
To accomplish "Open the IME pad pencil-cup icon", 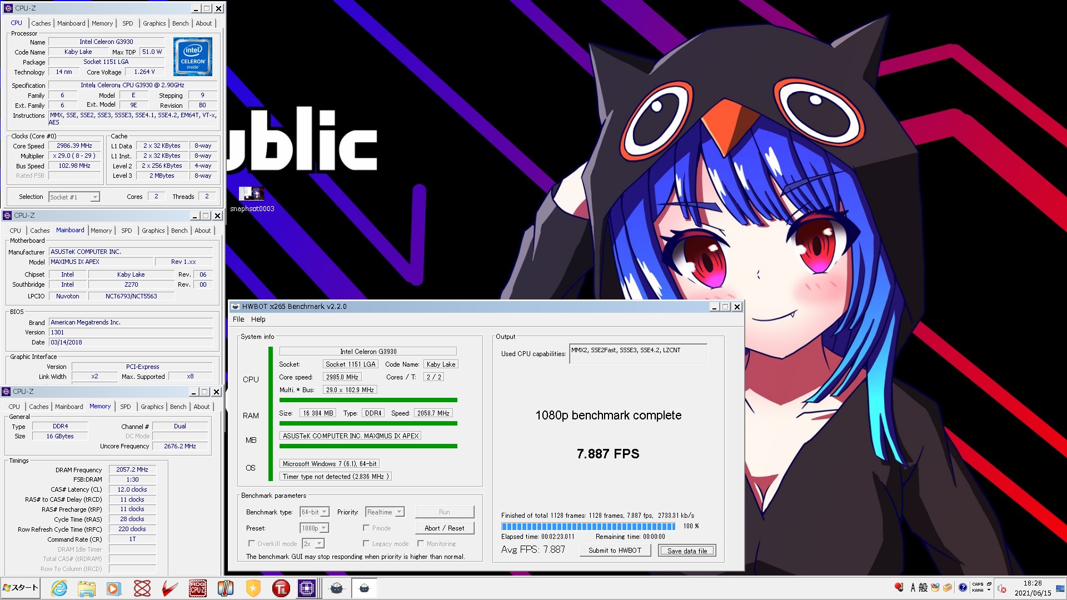I will [935, 587].
